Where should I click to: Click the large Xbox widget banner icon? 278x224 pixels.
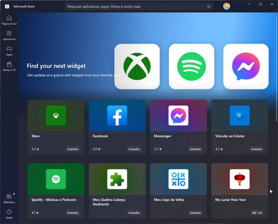137,66
